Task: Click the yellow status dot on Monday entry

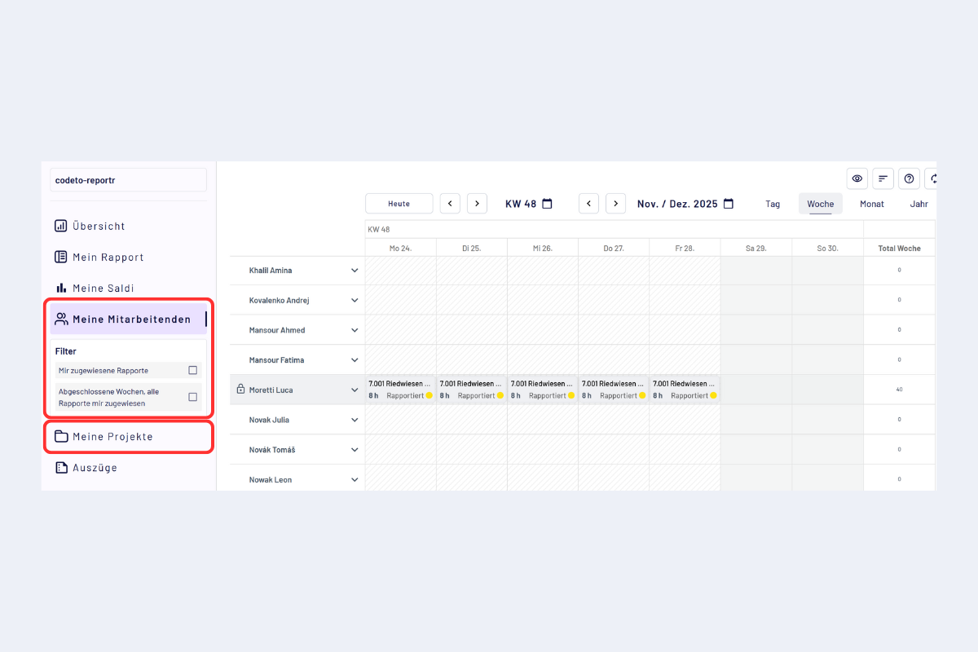Action: coord(429,395)
